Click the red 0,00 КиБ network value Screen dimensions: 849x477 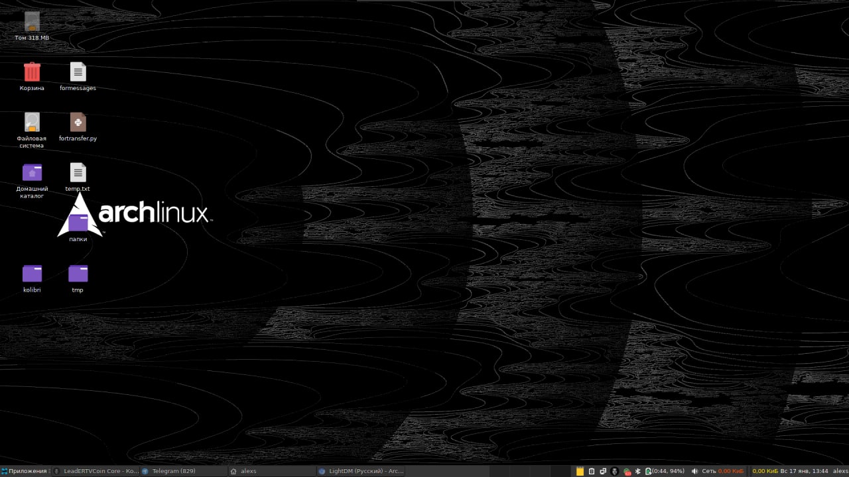click(x=731, y=471)
